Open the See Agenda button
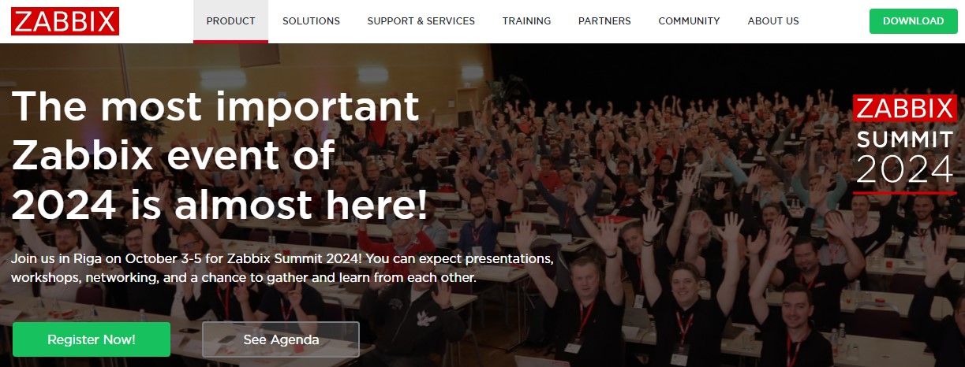 coord(281,339)
